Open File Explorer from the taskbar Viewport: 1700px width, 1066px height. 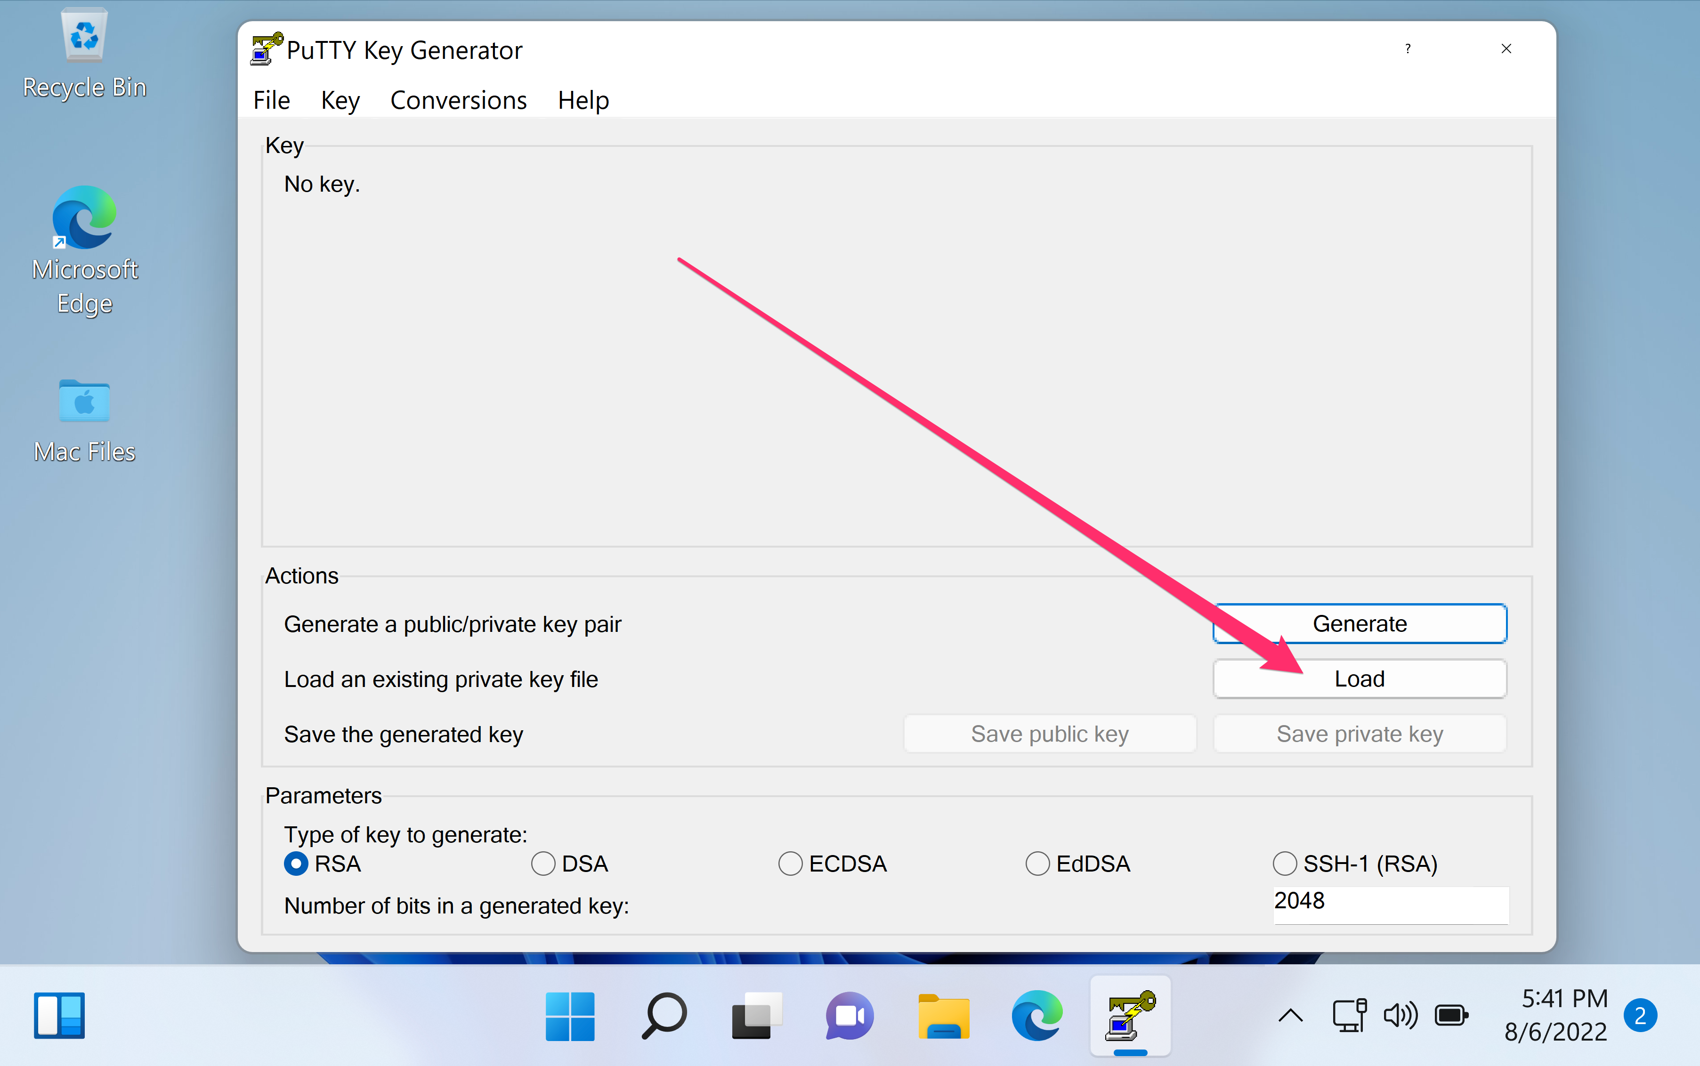(x=943, y=1016)
